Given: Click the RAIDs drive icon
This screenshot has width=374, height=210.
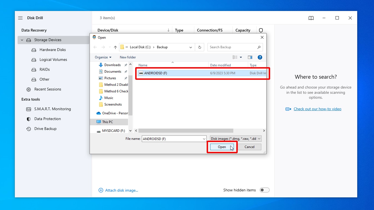Looking at the screenshot, I should coord(34,70).
